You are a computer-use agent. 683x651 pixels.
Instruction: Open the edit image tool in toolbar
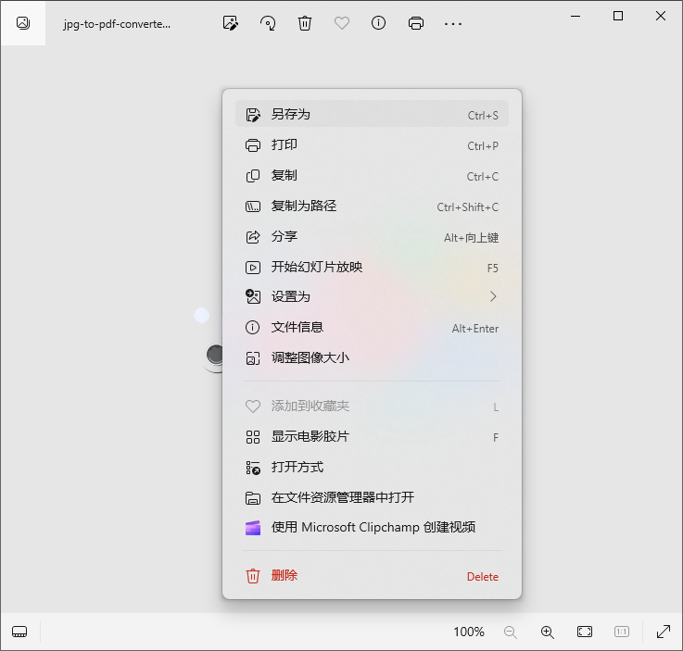(x=231, y=23)
